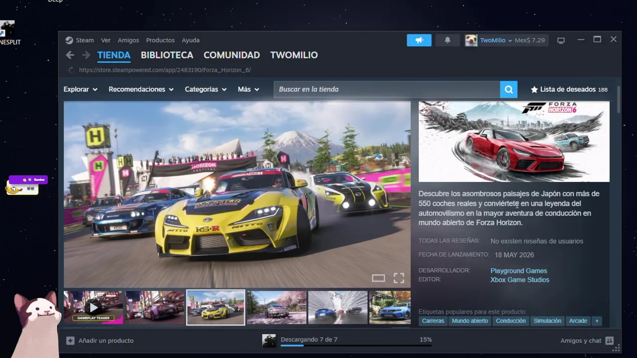
Task: Switch to the BIBLIOTECA tab
Action: pyautogui.click(x=167, y=55)
